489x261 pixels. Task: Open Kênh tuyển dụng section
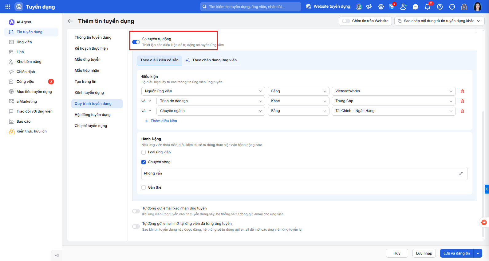[x=89, y=93]
